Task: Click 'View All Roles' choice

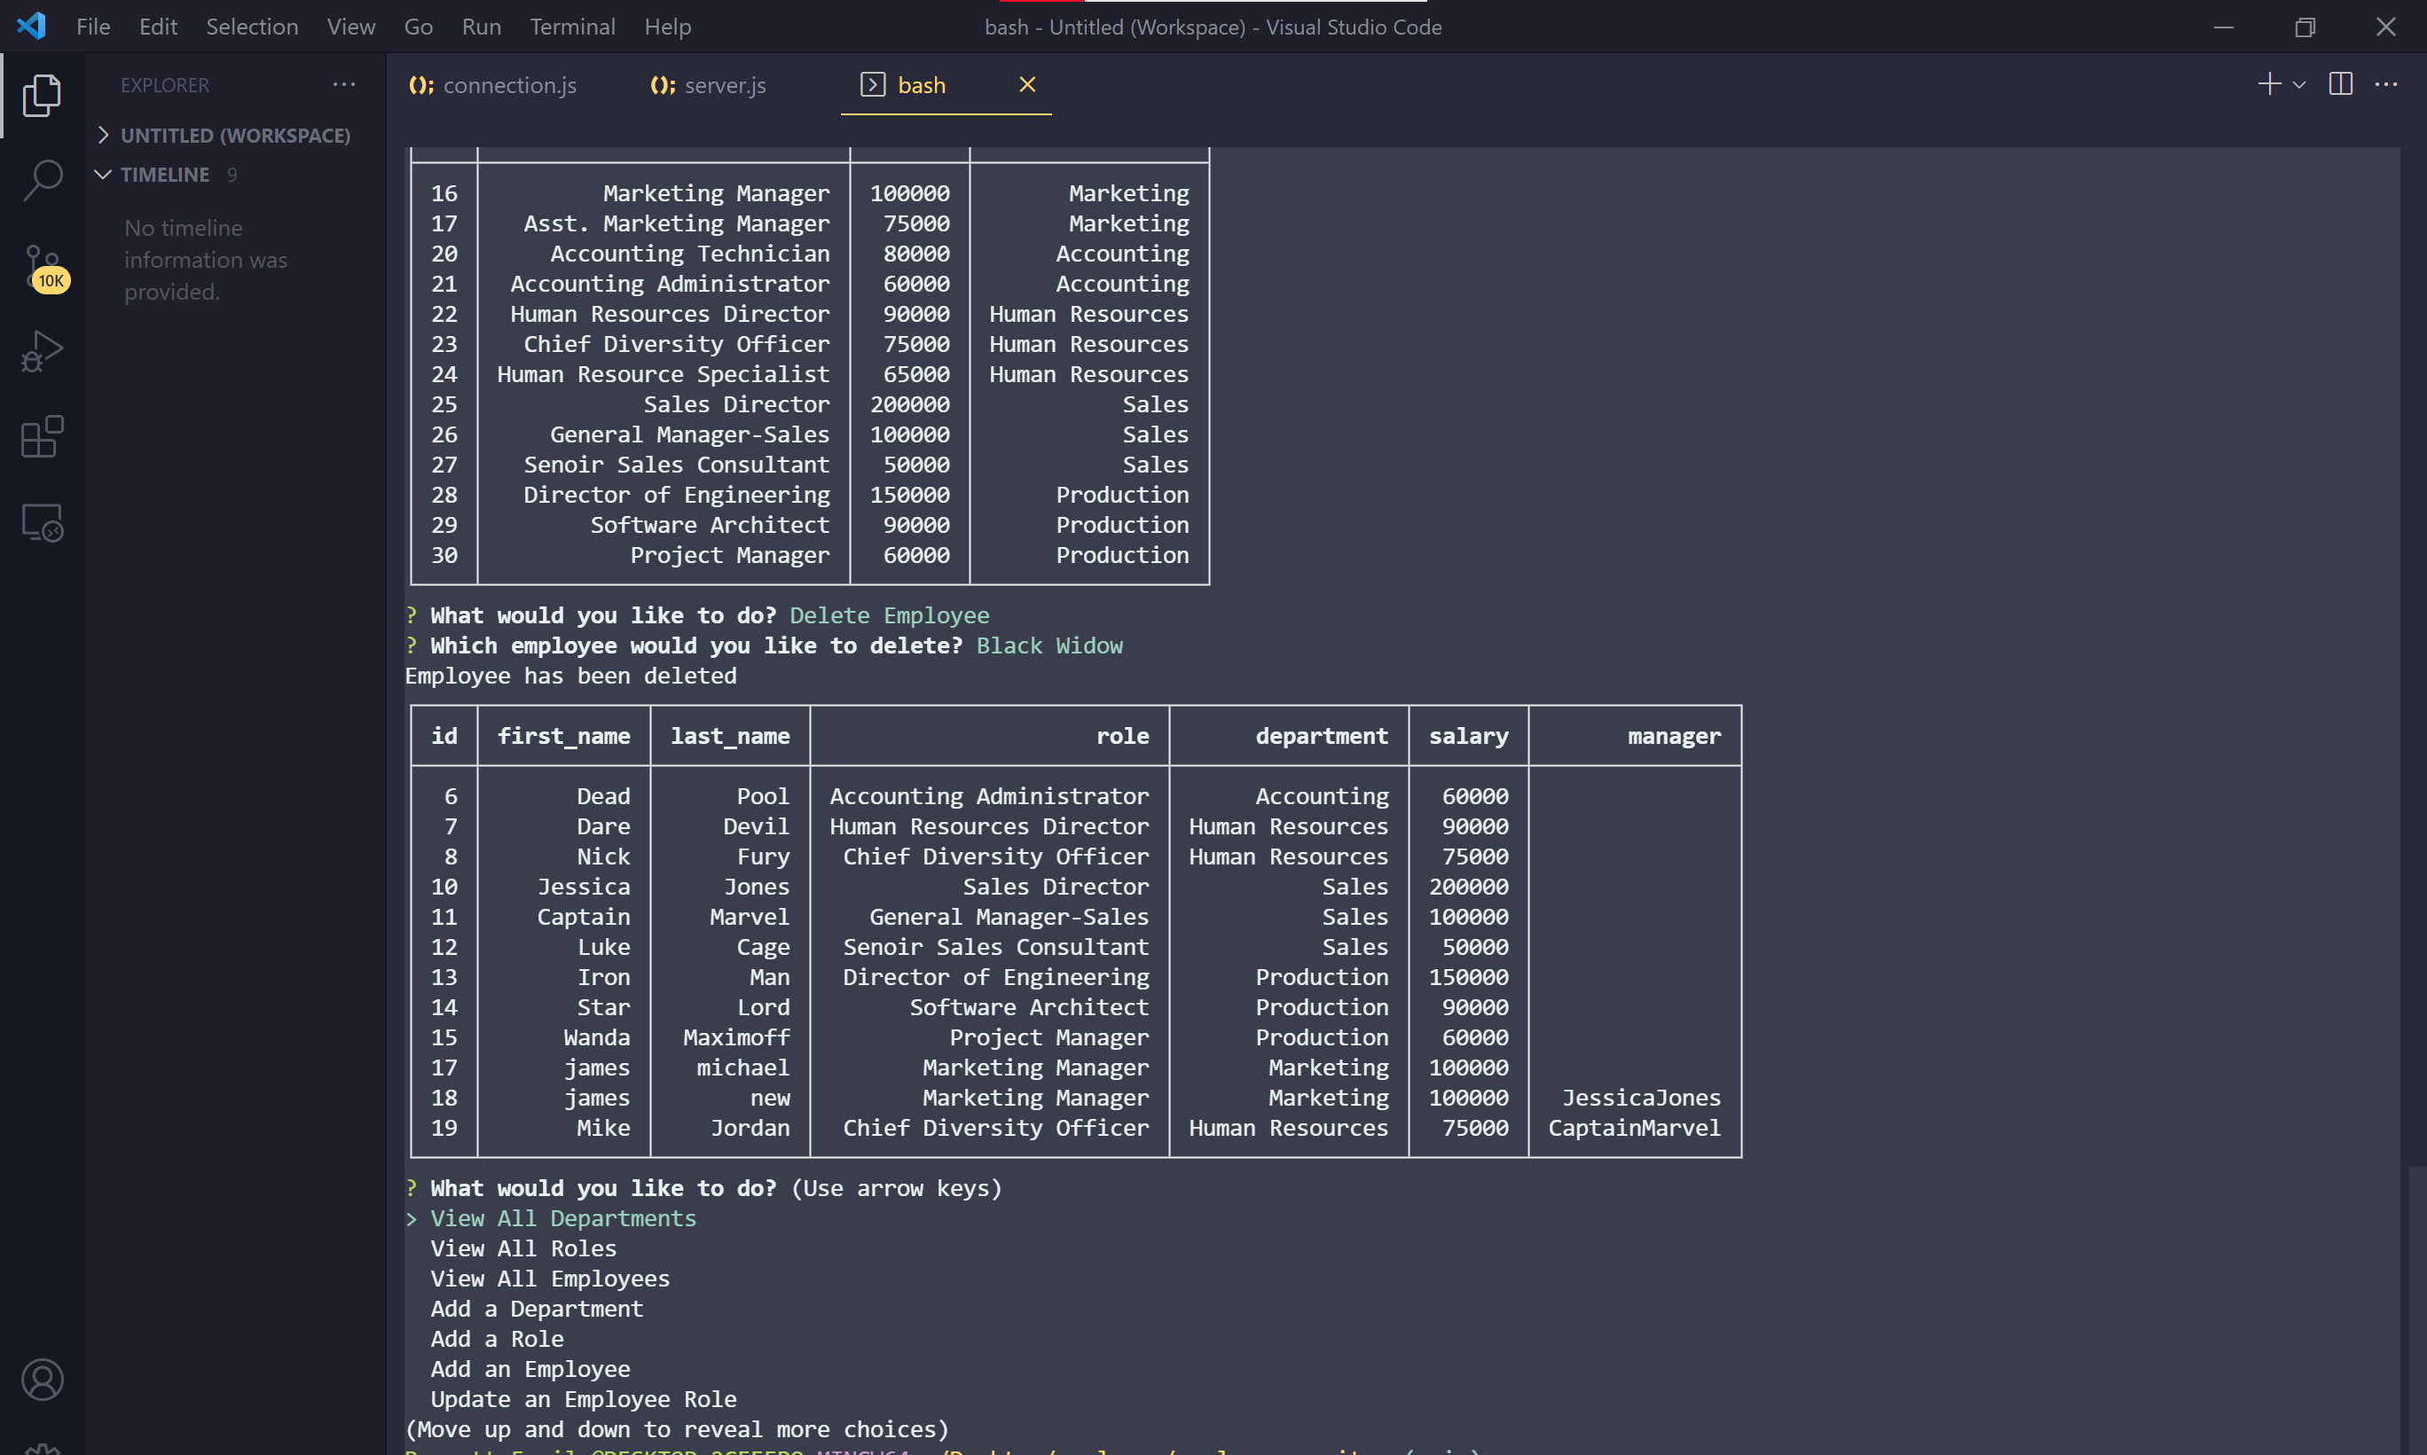Action: click(523, 1248)
